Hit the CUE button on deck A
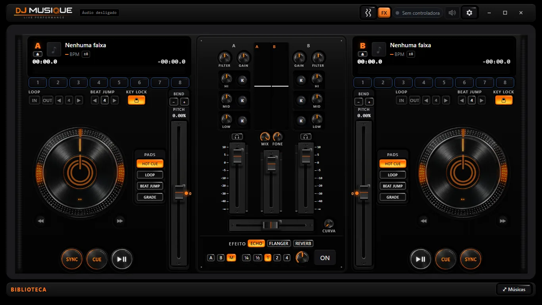Image resolution: width=542 pixels, height=305 pixels. (97, 259)
